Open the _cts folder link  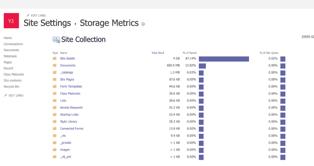tap(63, 135)
